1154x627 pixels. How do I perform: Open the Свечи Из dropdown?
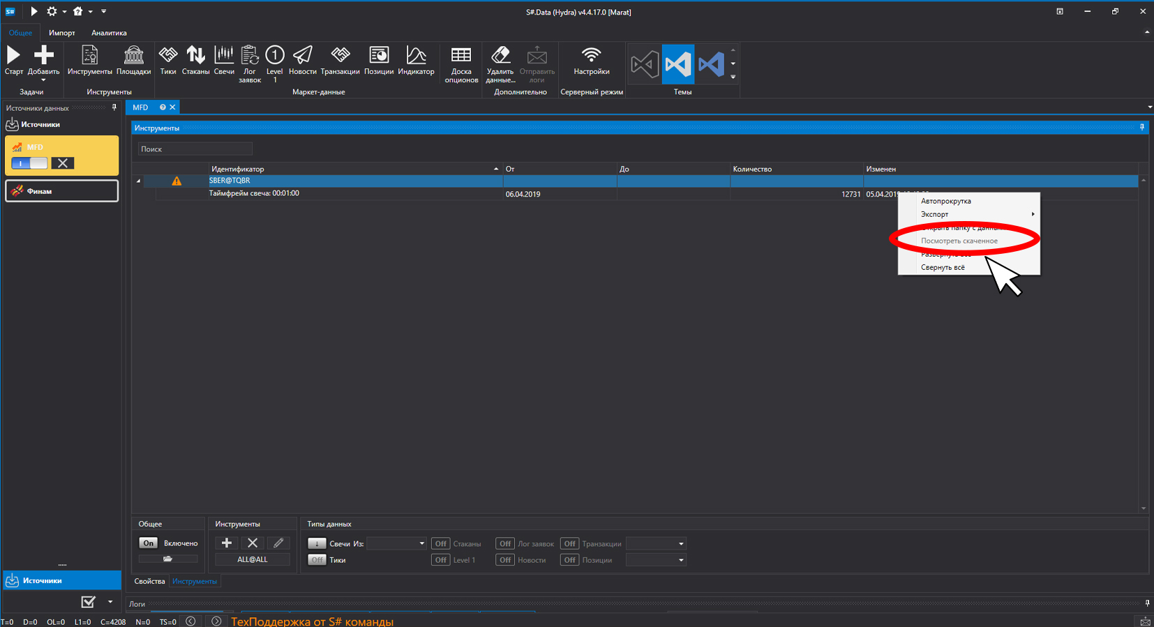pyautogui.click(x=396, y=543)
